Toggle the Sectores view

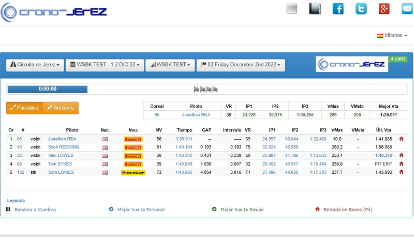[60, 108]
